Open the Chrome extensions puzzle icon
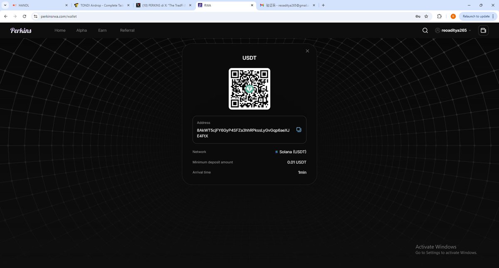The width and height of the screenshot is (499, 268). tap(440, 16)
